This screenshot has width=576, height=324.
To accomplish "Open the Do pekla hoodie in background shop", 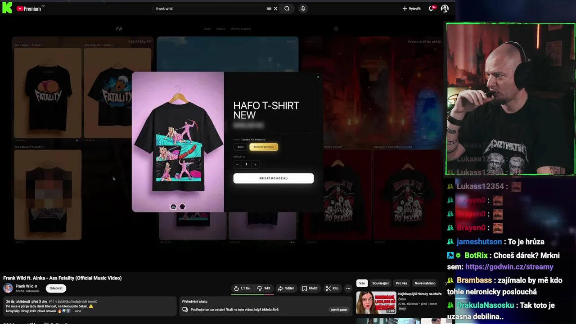I will click(337, 194).
